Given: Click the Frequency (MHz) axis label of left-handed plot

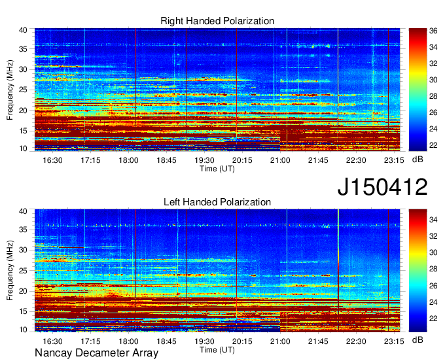Looking at the screenshot, I should 10,271.
